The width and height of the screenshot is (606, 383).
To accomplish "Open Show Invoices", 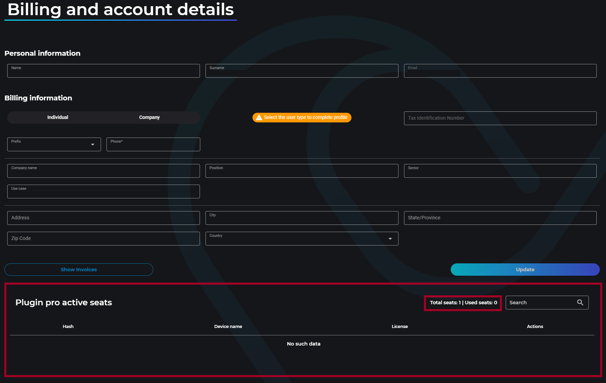I will click(x=79, y=270).
